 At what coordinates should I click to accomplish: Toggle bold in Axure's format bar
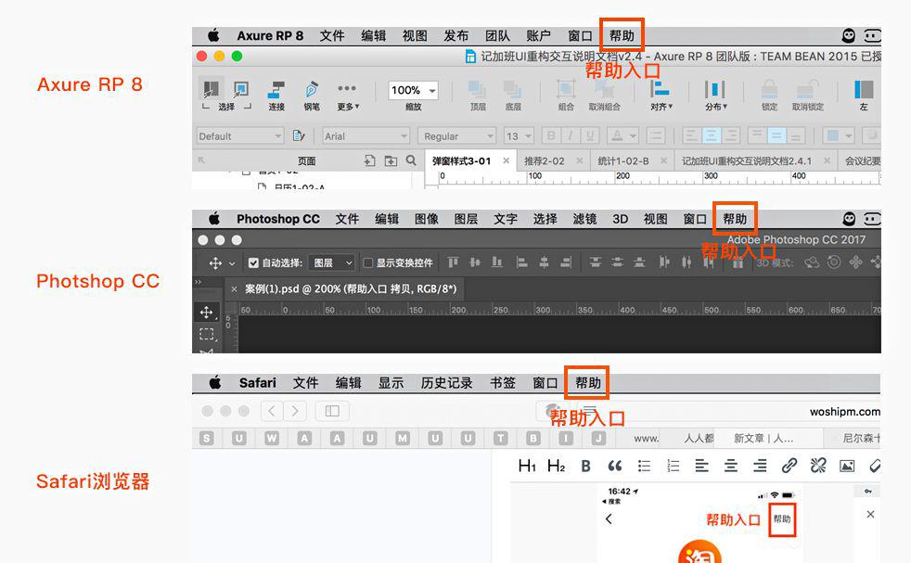pos(551,136)
